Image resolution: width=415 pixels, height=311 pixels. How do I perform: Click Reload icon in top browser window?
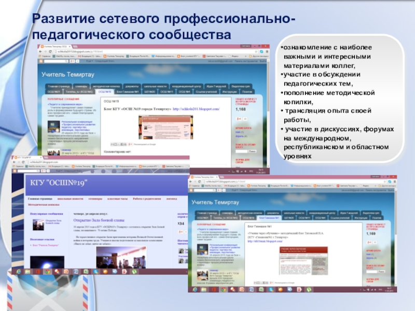click(x=50, y=51)
